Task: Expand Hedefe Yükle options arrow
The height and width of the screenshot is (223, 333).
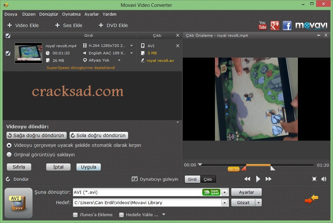Action: (164, 215)
